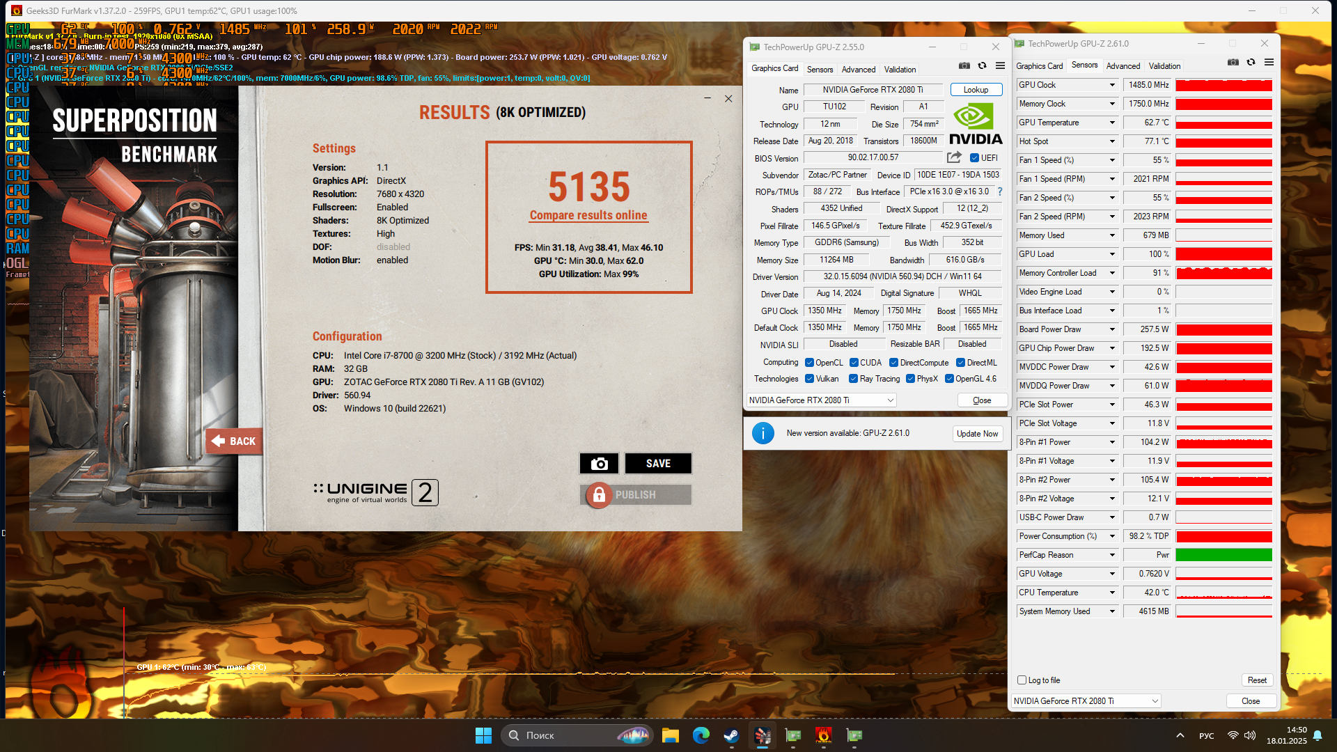Switch to Advanced tab in GPU-Z 2.55
The image size is (1337, 752).
(858, 70)
